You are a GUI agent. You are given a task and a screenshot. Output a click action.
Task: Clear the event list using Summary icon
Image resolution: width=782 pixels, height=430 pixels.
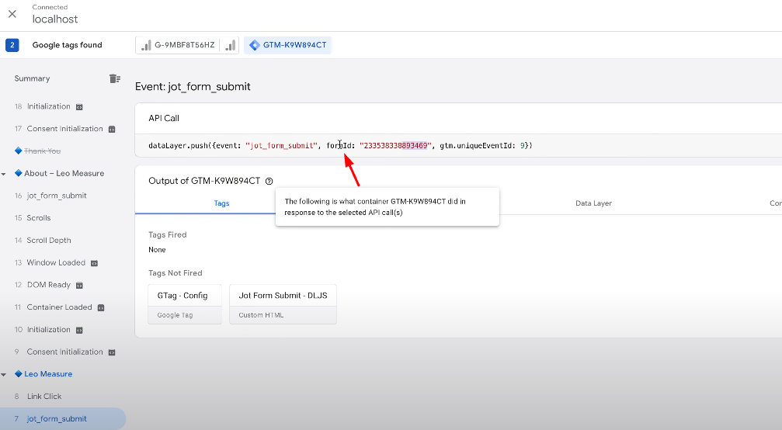click(115, 78)
